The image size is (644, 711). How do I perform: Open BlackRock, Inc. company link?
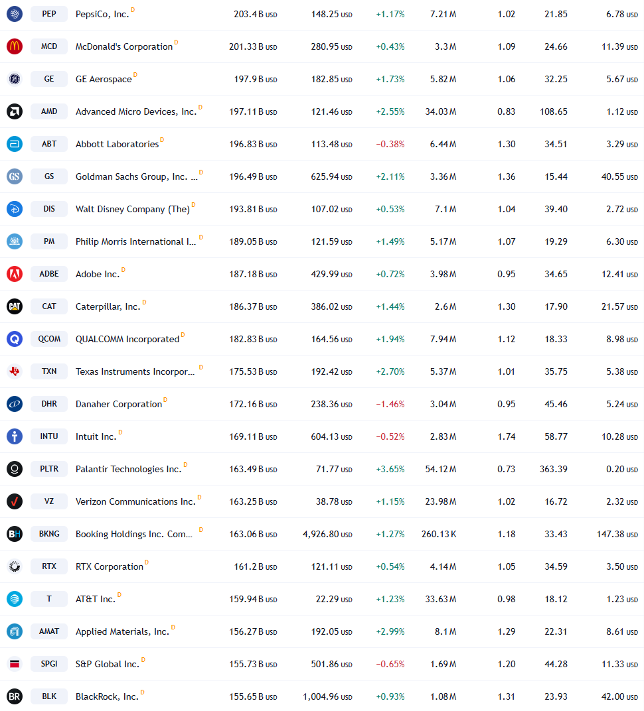107,697
